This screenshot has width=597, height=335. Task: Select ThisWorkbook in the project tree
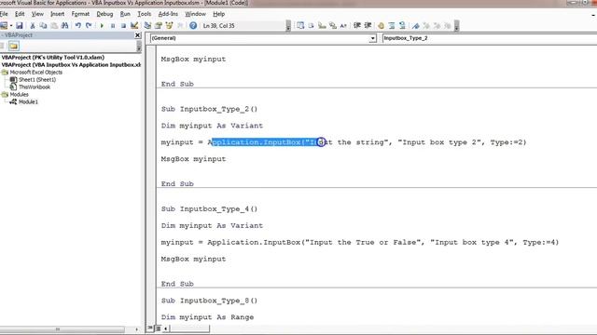pos(35,87)
